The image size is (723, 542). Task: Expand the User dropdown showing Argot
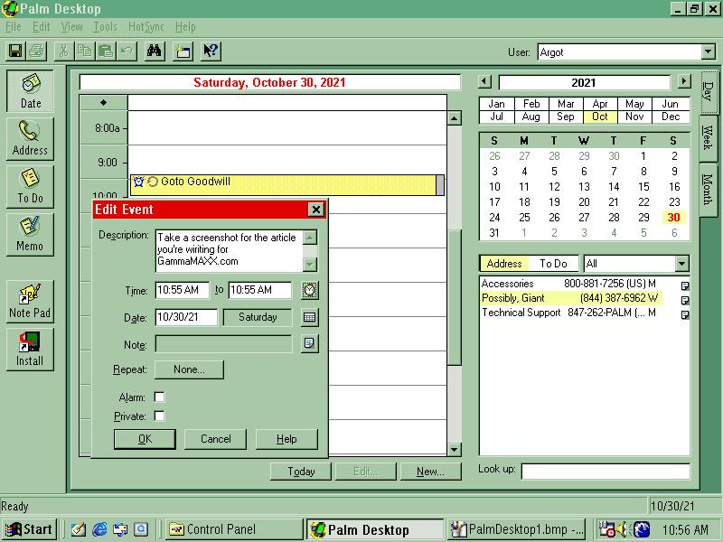click(x=708, y=52)
